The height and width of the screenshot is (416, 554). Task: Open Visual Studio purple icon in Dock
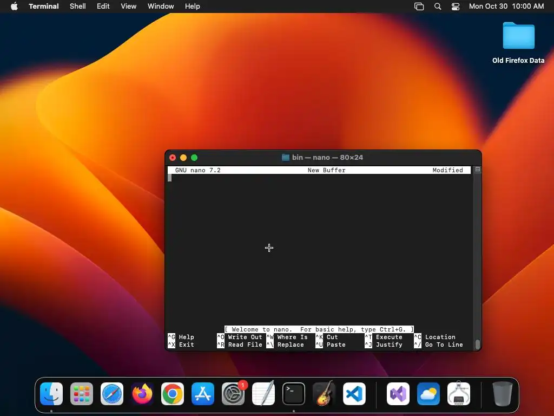398,394
